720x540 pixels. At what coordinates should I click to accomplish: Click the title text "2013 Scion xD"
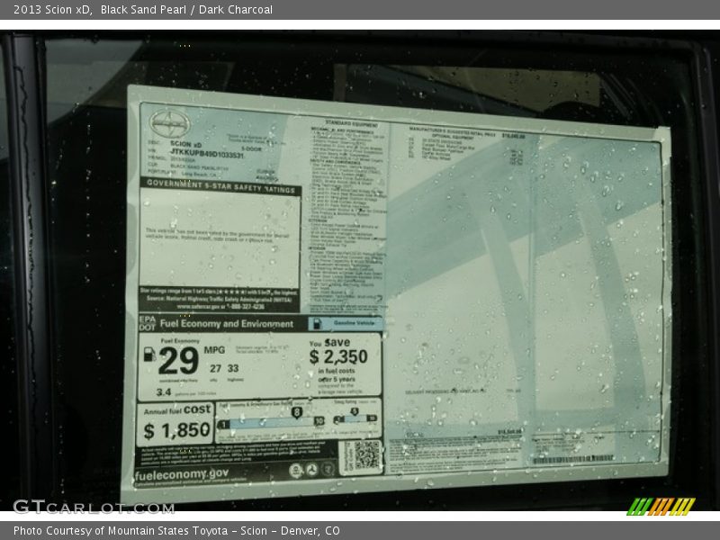(52, 10)
